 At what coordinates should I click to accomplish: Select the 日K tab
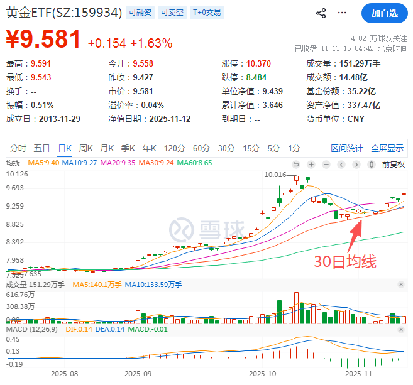pyautogui.click(x=65, y=148)
